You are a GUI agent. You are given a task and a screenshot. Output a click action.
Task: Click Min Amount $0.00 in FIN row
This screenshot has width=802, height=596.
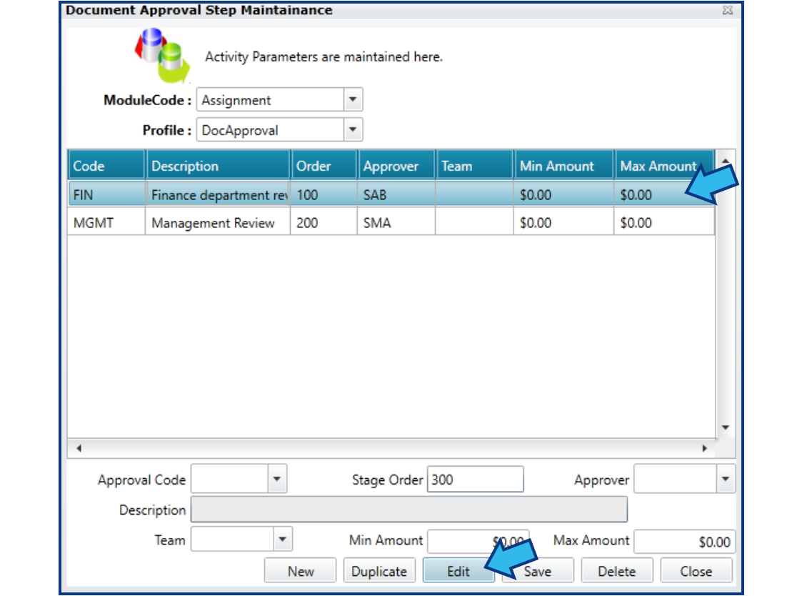coord(563,194)
